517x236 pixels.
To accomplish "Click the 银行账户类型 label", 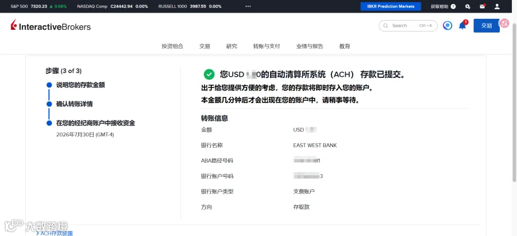I will tap(217, 191).
